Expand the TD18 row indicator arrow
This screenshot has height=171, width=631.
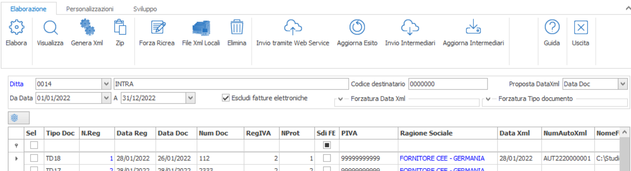pos(17,159)
